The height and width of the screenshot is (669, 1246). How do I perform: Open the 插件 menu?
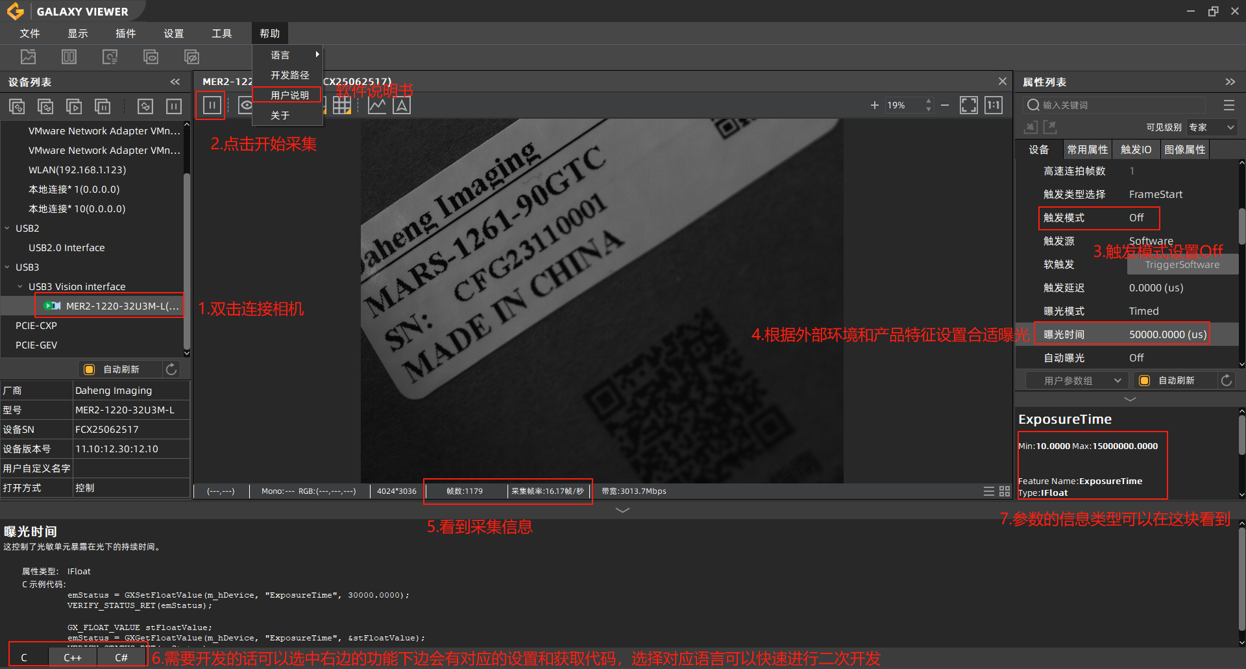(126, 33)
